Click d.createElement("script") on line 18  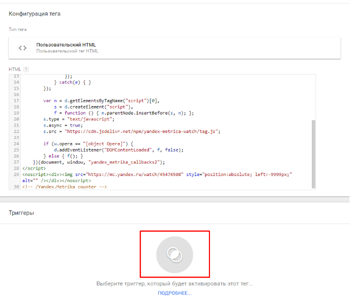click(97, 107)
